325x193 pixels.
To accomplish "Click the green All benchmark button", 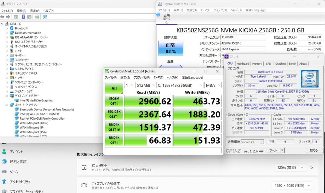I will click(114, 88).
